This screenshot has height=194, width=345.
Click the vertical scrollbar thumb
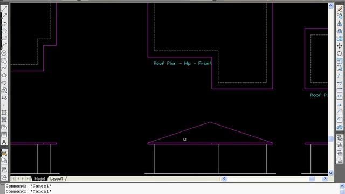click(x=330, y=139)
